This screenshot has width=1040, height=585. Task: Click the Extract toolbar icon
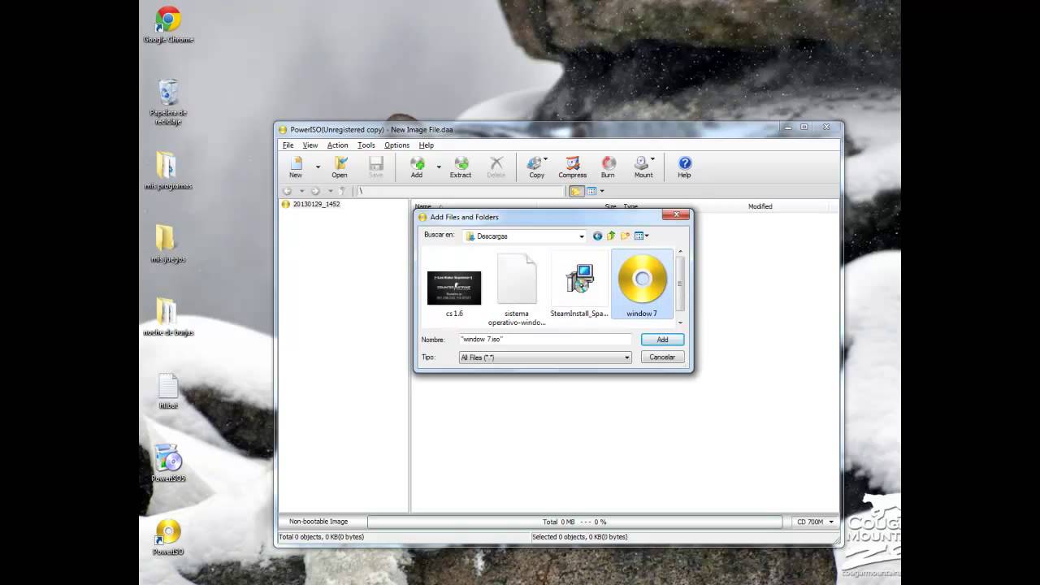point(461,167)
